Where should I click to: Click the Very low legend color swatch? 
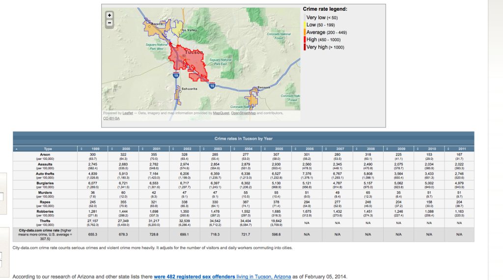coord(305,17)
